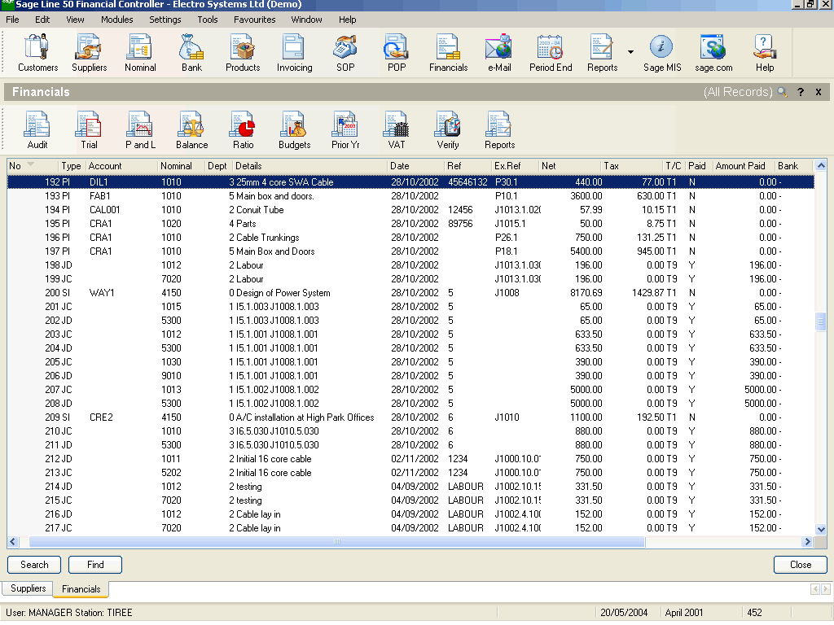Click the horizontal scrollbar left arrow
Viewport: 834px width, 625px height.
[13, 541]
